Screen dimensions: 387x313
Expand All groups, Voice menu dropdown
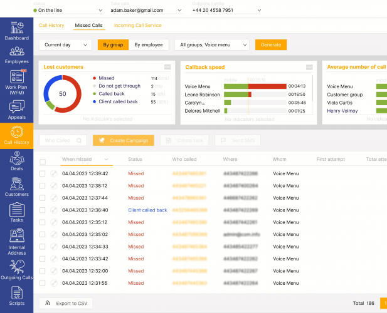click(x=212, y=45)
